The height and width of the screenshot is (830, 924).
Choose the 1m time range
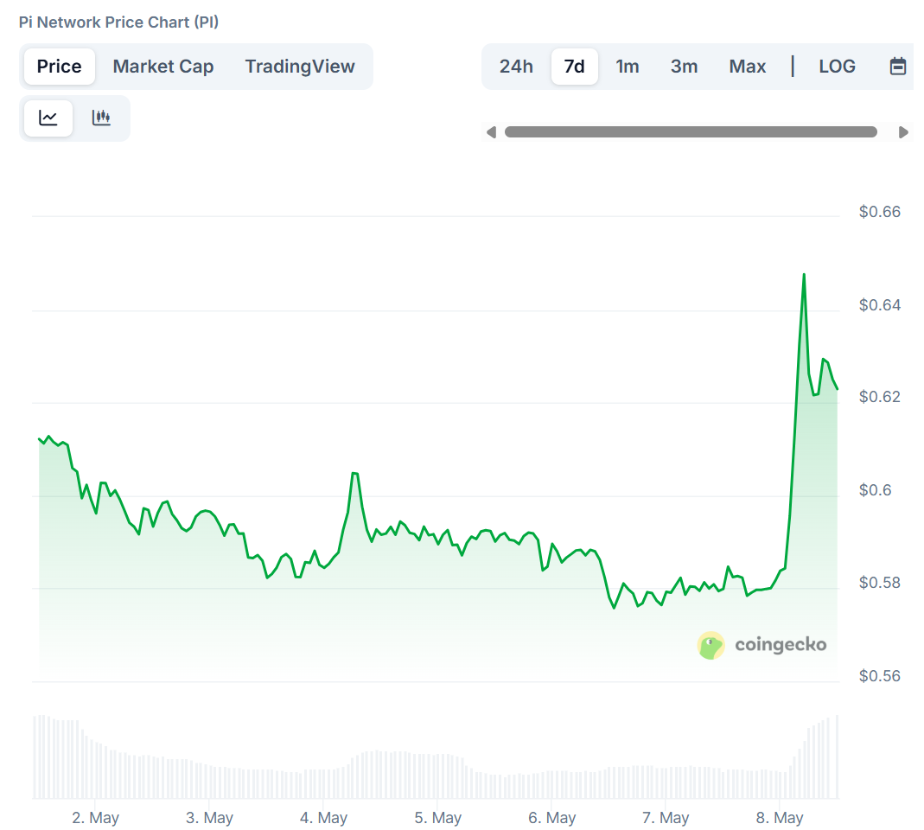[628, 67]
